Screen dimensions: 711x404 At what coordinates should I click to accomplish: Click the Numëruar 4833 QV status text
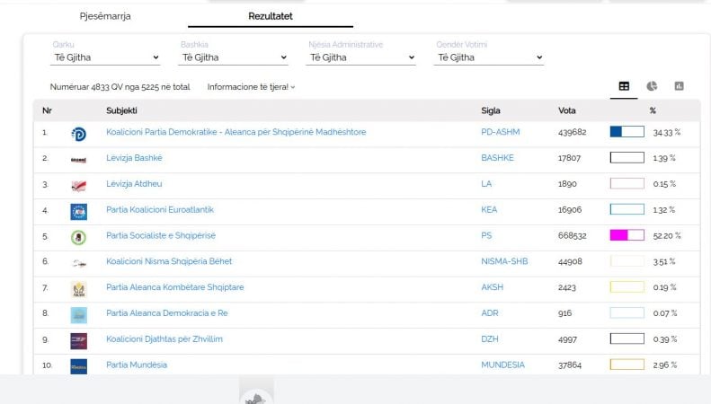click(120, 87)
